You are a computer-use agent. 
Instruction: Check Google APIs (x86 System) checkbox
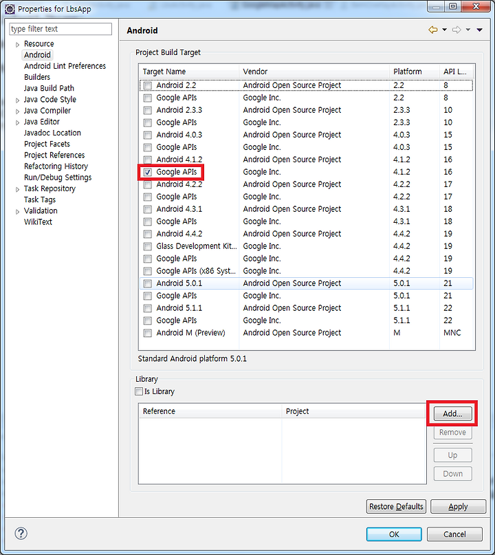pos(148,272)
